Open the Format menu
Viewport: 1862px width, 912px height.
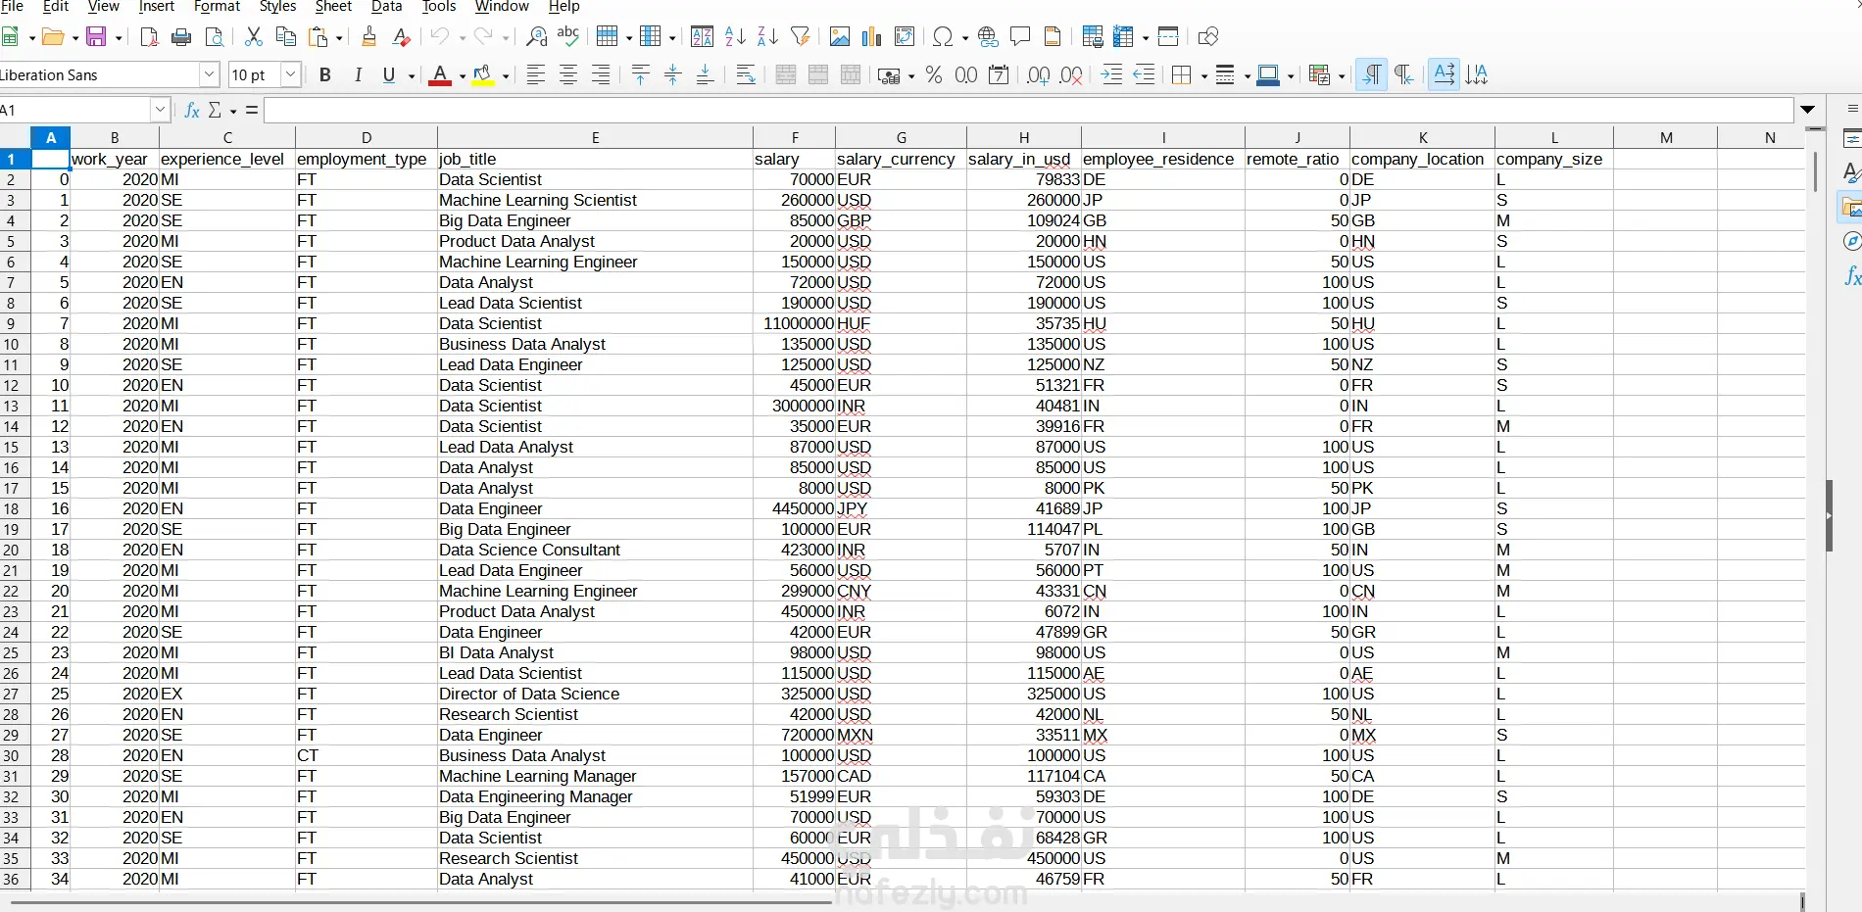click(218, 7)
